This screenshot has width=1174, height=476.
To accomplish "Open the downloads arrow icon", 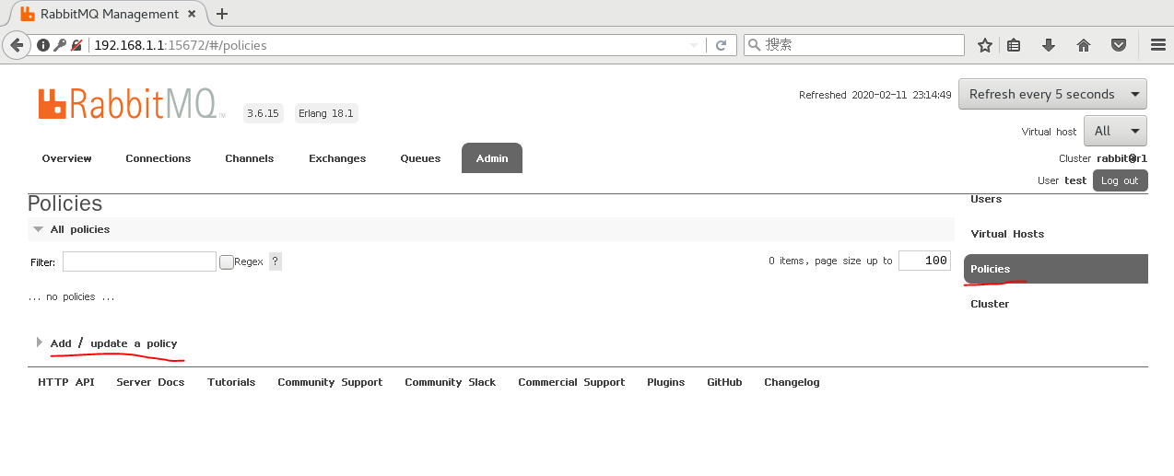I will [1049, 45].
